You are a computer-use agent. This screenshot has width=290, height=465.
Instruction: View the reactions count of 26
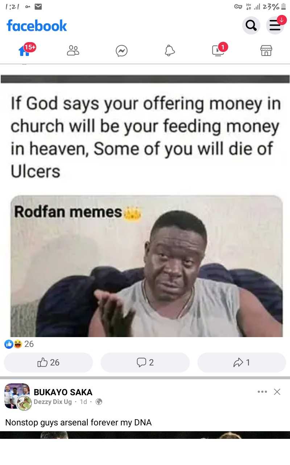[x=19, y=344]
